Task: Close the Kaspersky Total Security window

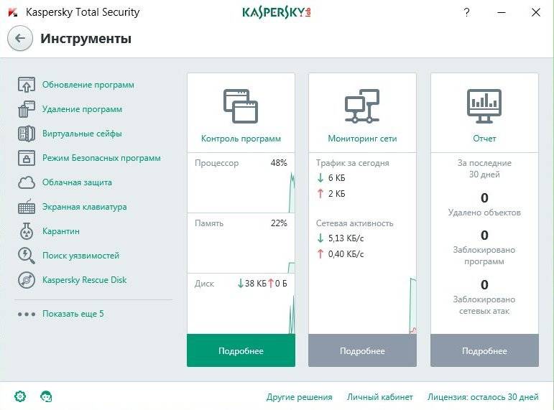Action: point(536,13)
